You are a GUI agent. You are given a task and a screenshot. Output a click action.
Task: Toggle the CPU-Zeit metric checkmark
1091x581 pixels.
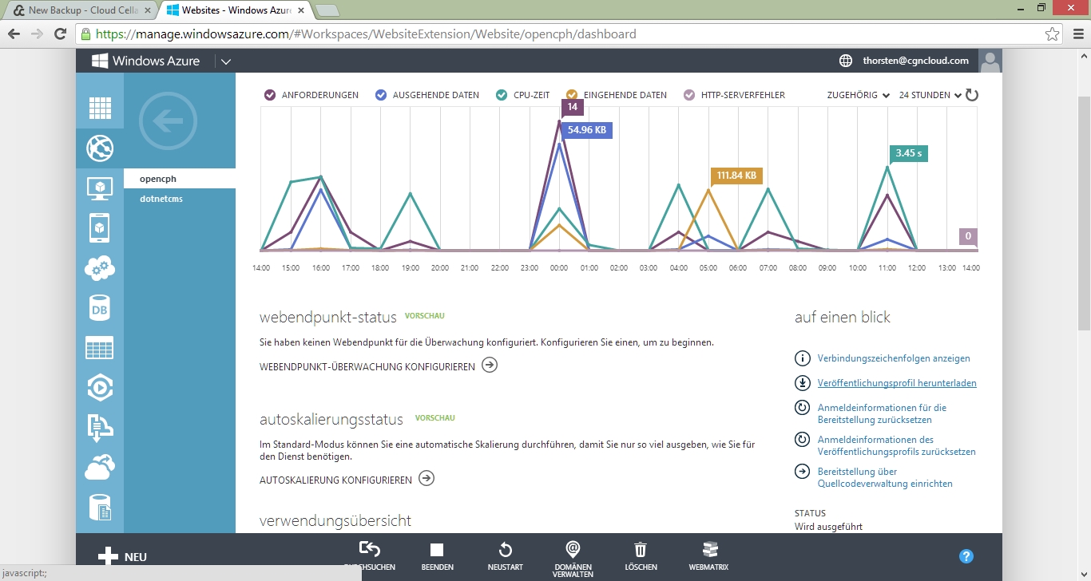pos(501,95)
